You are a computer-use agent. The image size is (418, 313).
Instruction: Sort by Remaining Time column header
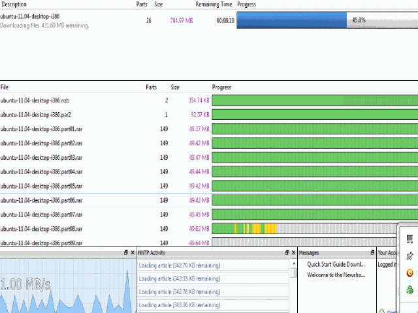click(214, 5)
